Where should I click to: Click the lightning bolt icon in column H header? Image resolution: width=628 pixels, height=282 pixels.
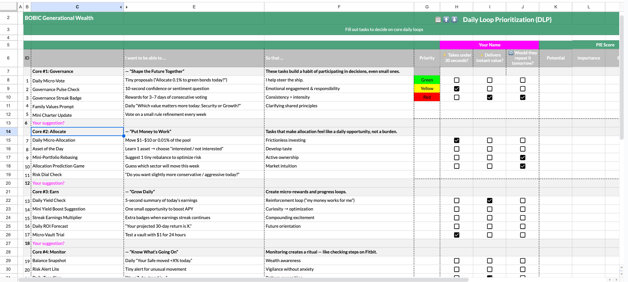click(x=445, y=55)
